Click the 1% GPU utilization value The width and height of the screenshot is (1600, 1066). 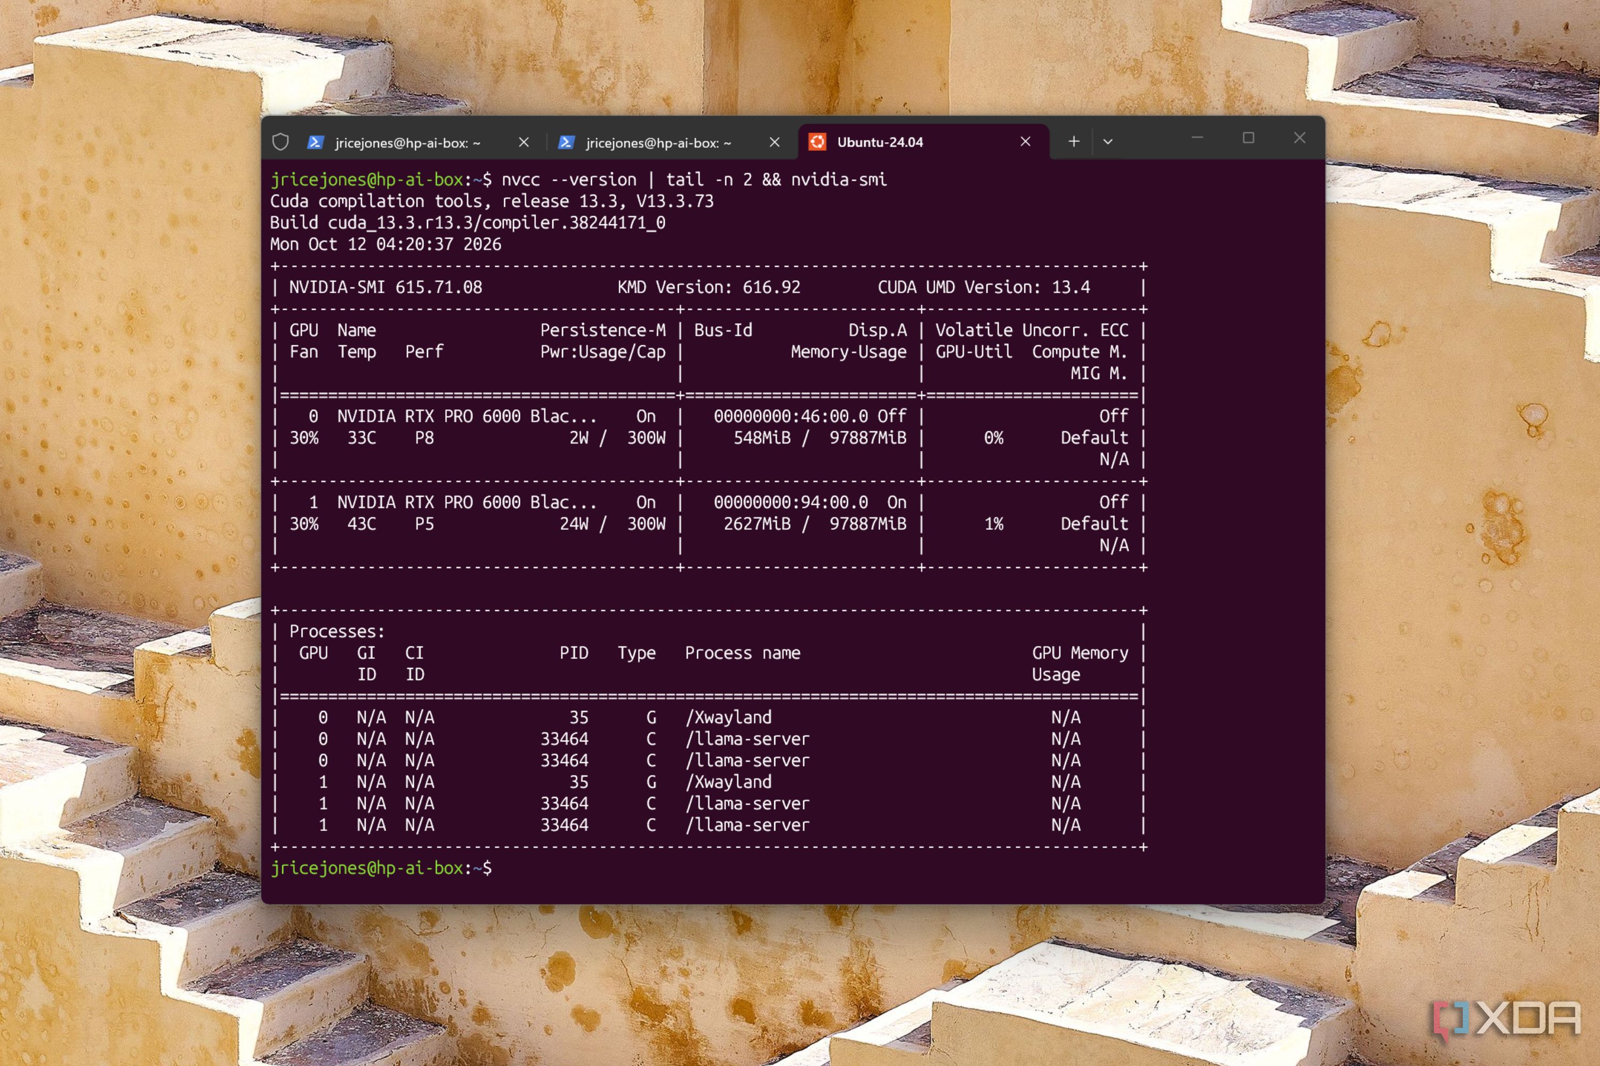point(993,524)
